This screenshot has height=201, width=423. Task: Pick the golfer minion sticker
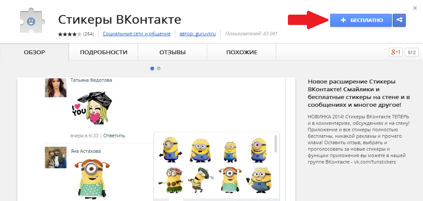point(200,181)
